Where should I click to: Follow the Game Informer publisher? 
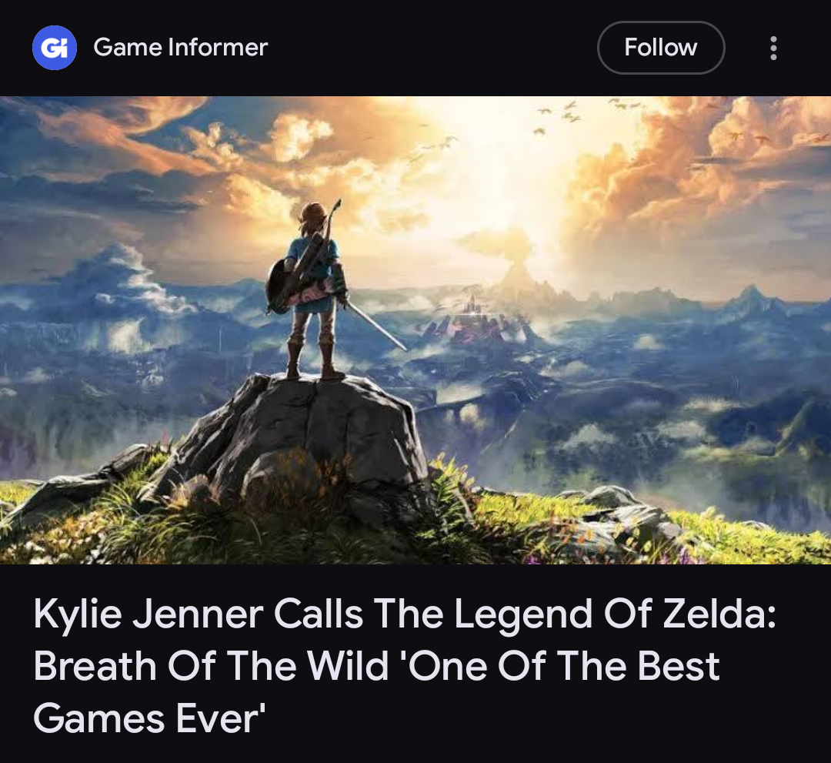click(x=660, y=48)
